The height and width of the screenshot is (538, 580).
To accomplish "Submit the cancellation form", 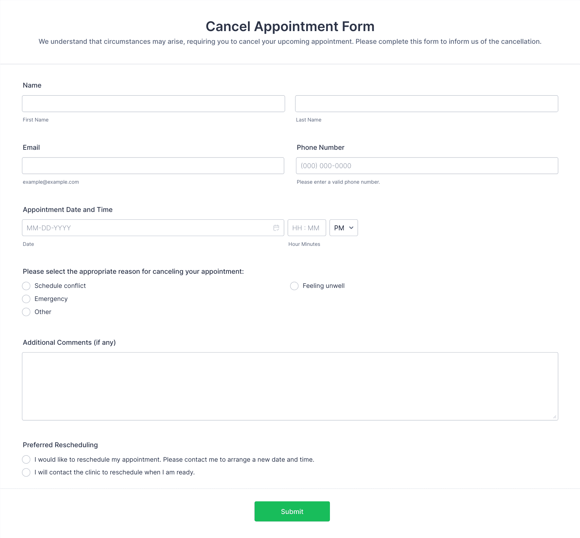I will (x=292, y=512).
